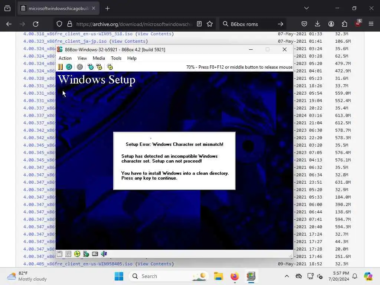The image size is (380, 285).
Task: Open the Action menu in 86Box
Action: [x=65, y=58]
